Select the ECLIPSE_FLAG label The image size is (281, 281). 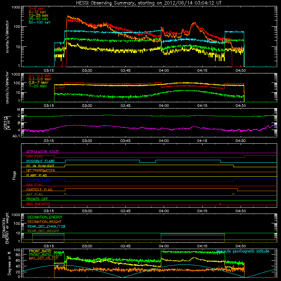[x=38, y=180]
